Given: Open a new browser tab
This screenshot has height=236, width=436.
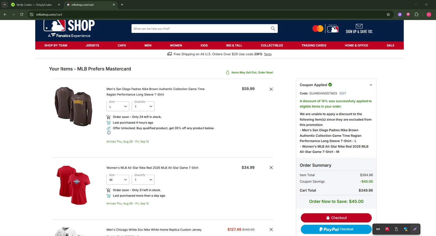Looking at the screenshot, I should pos(122,5).
